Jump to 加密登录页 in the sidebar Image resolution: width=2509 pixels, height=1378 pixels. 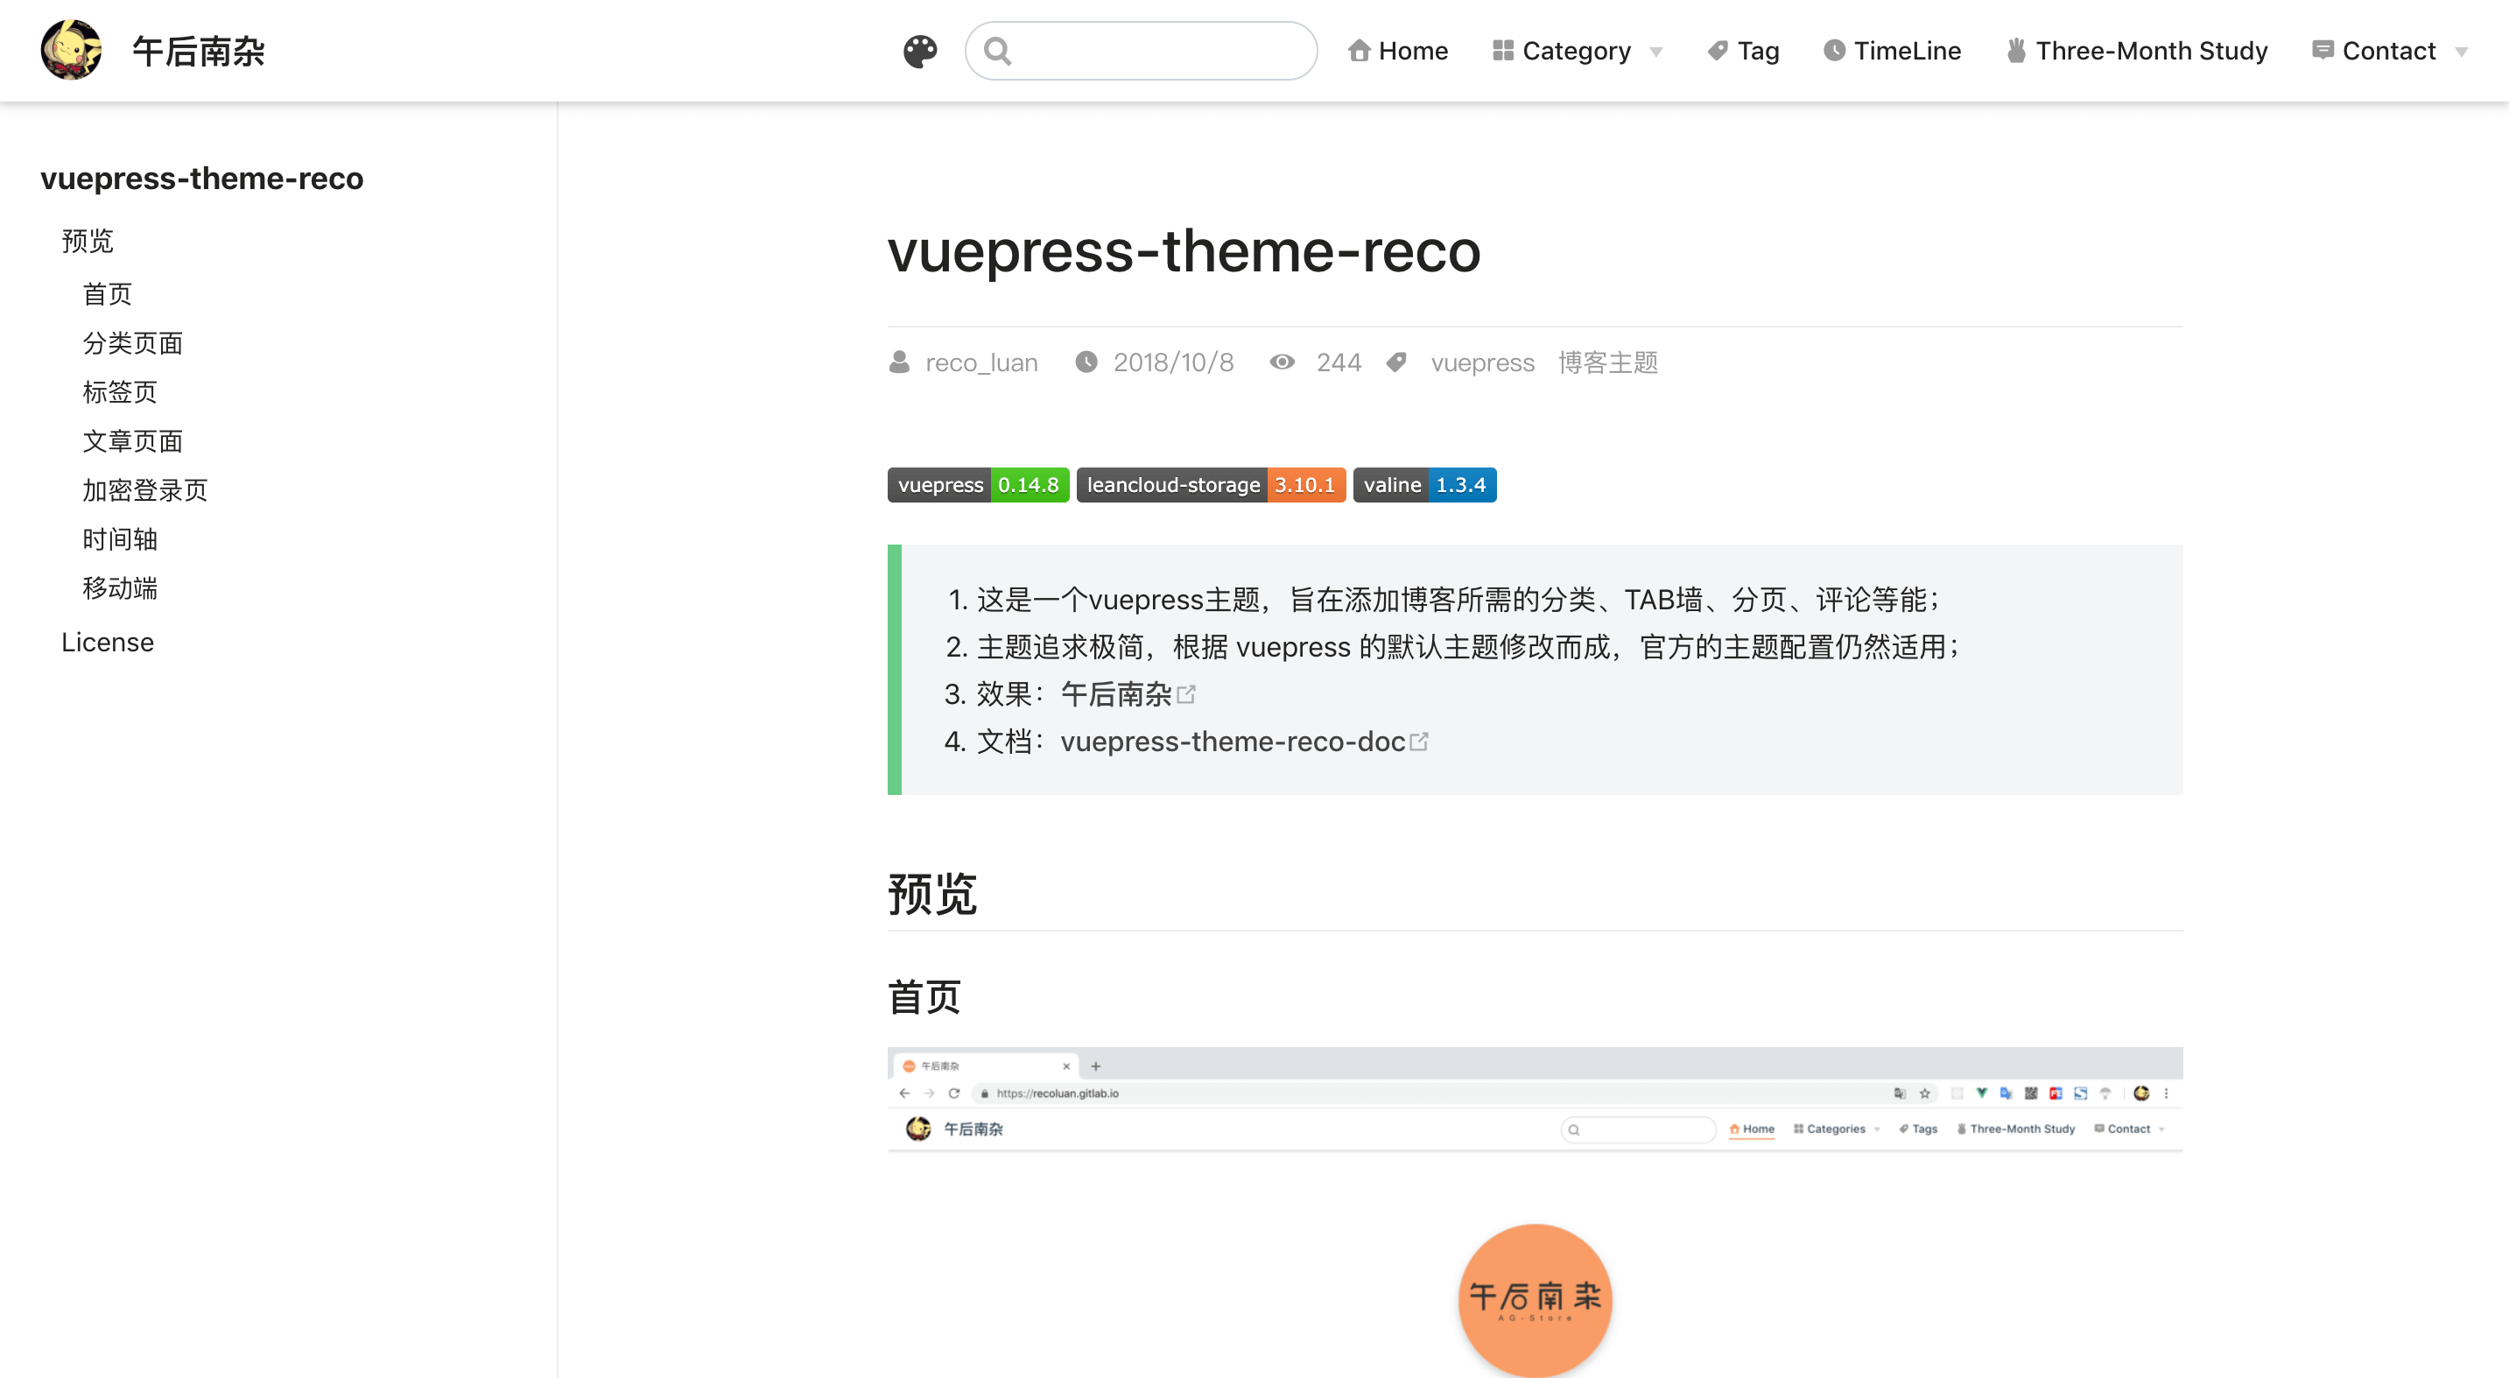click(144, 490)
